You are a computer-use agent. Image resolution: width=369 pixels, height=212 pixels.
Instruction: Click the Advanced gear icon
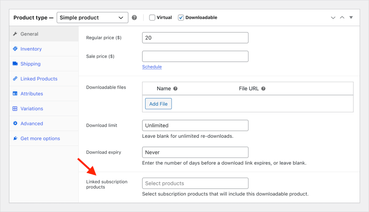coord(15,123)
